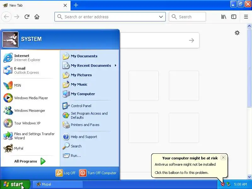Viewport: 252px width, 189px height.
Task: Click the vertical scrollbar thumb
Action: [249, 68]
